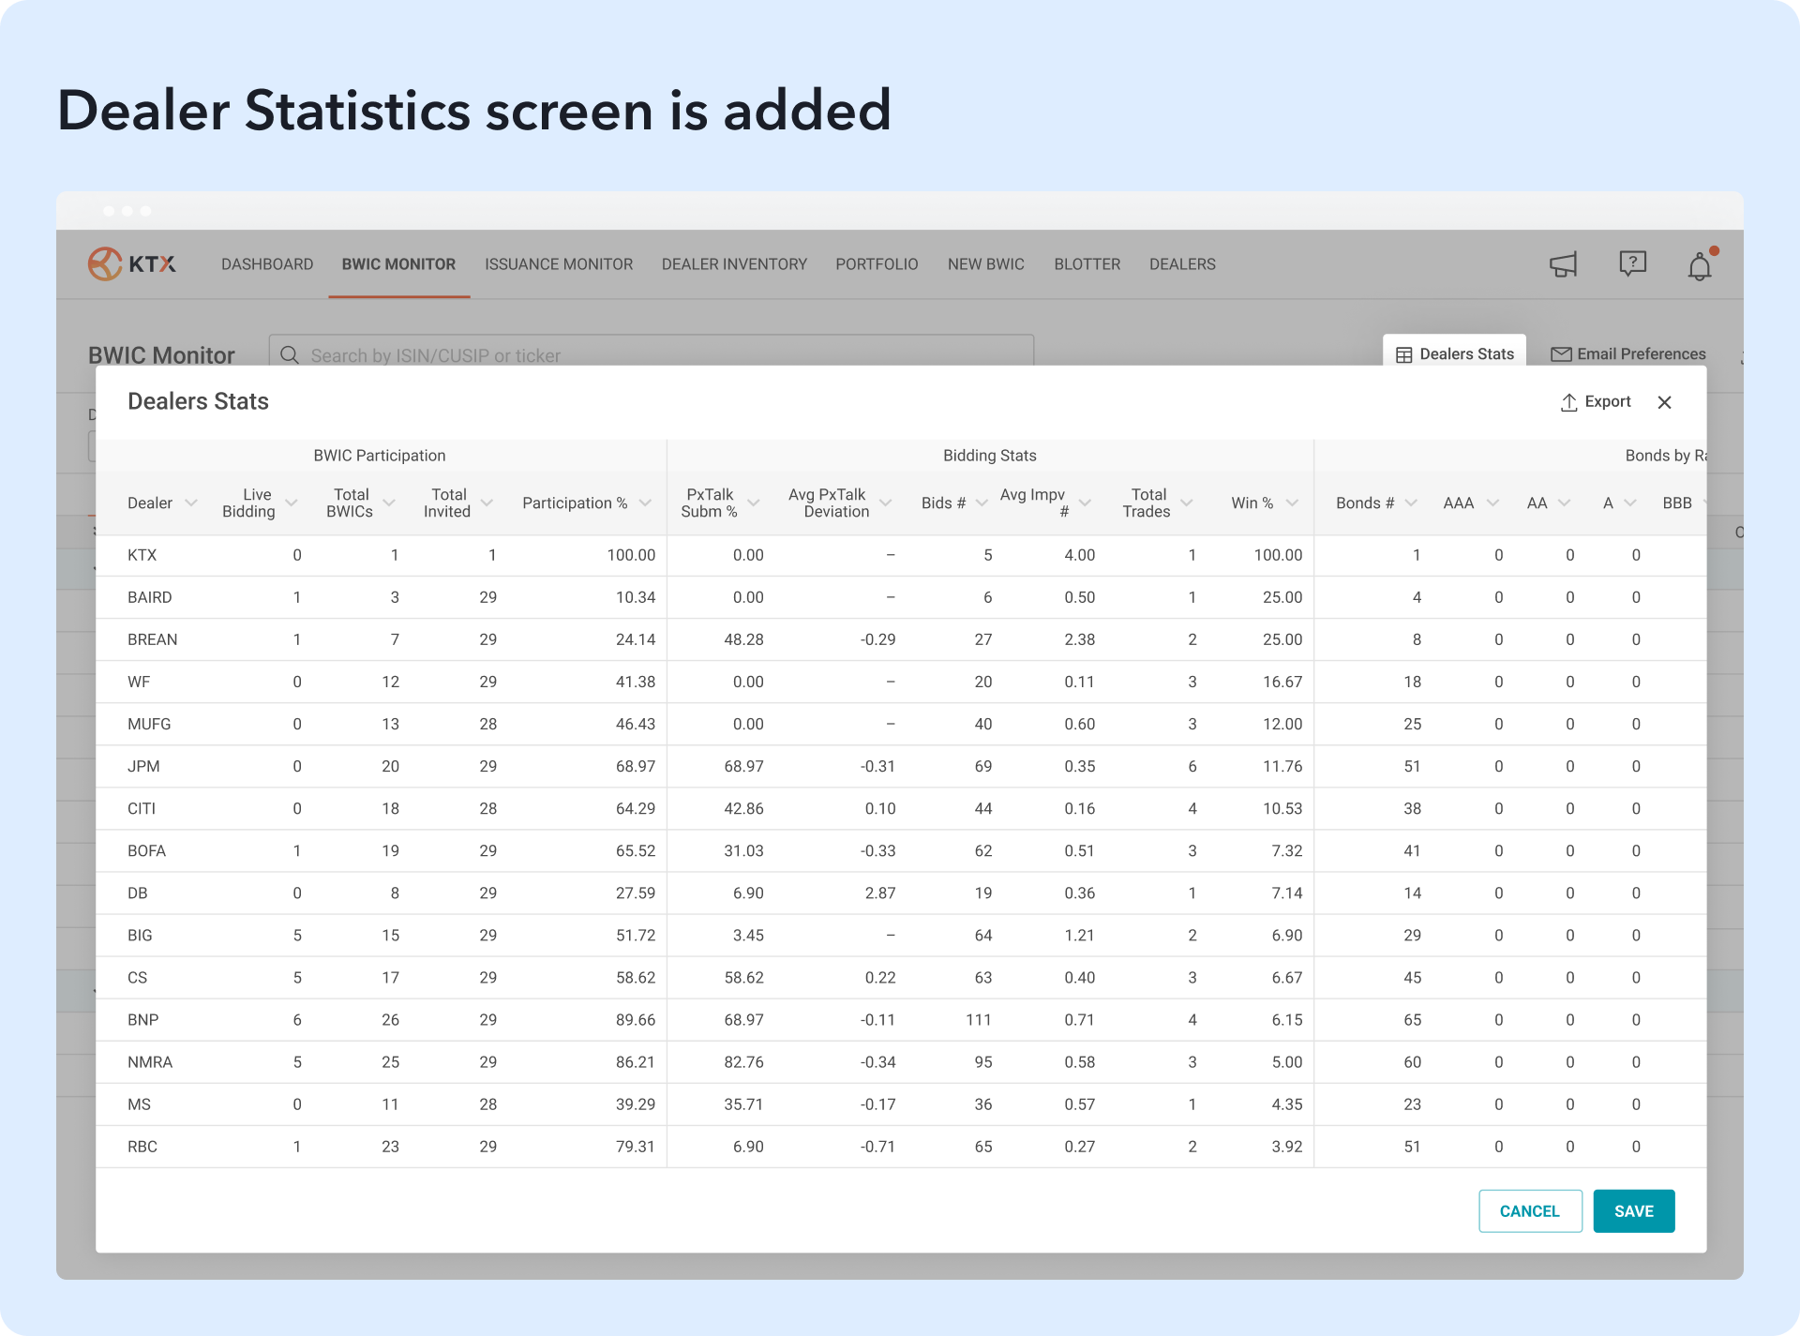Open Participation % column chevron
Image resolution: width=1800 pixels, height=1336 pixels.
pyautogui.click(x=645, y=503)
